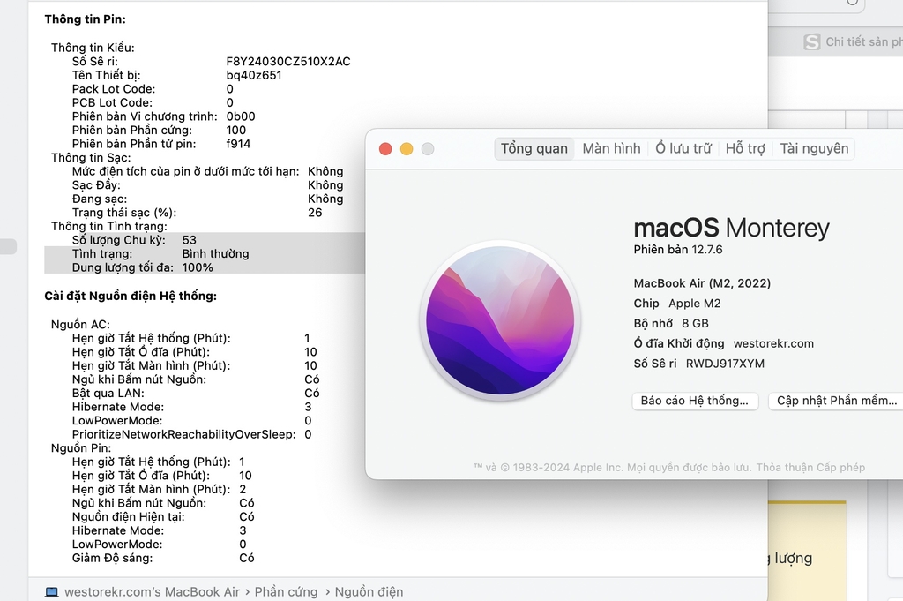The height and width of the screenshot is (601, 903).
Task: Click the Trạng thái sạc (%) value 26
Action: (x=315, y=213)
